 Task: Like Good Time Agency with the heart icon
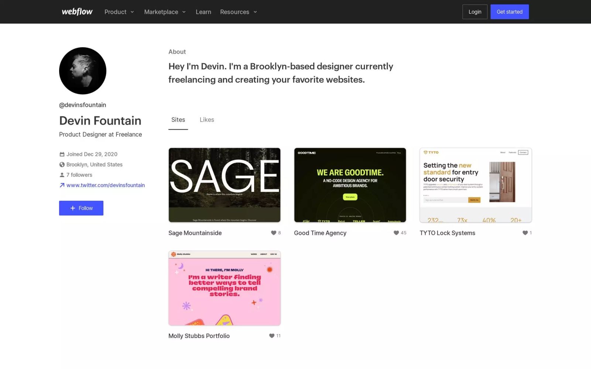pos(396,233)
